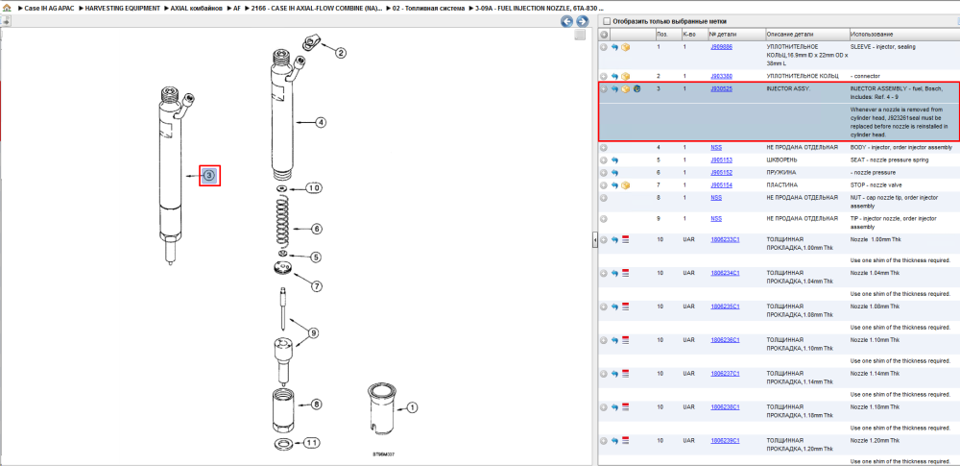Image resolution: width=960 pixels, height=466 pixels.
Task: Click add-all plus icon in table header
Action: click(x=604, y=35)
